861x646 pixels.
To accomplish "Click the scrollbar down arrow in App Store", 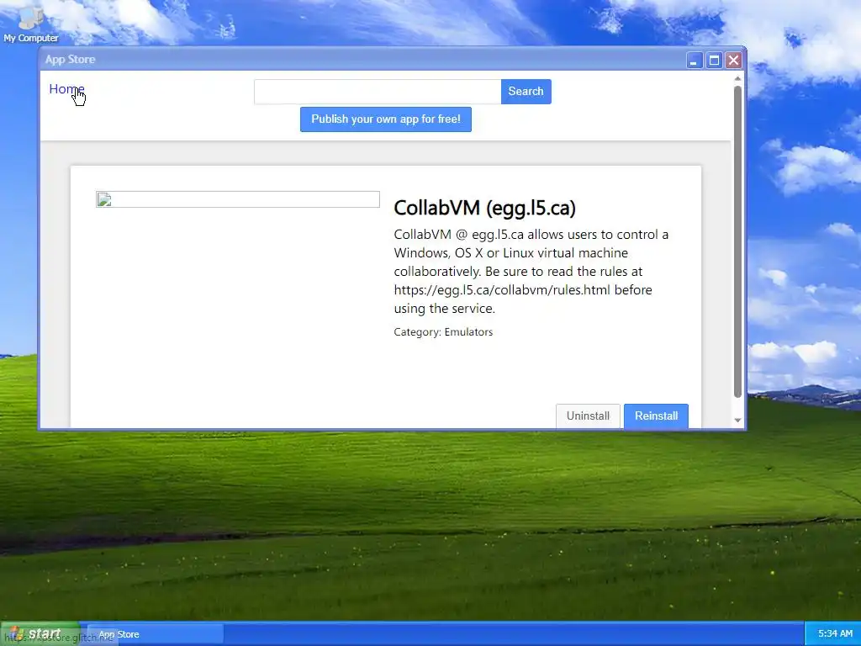I will 737,421.
